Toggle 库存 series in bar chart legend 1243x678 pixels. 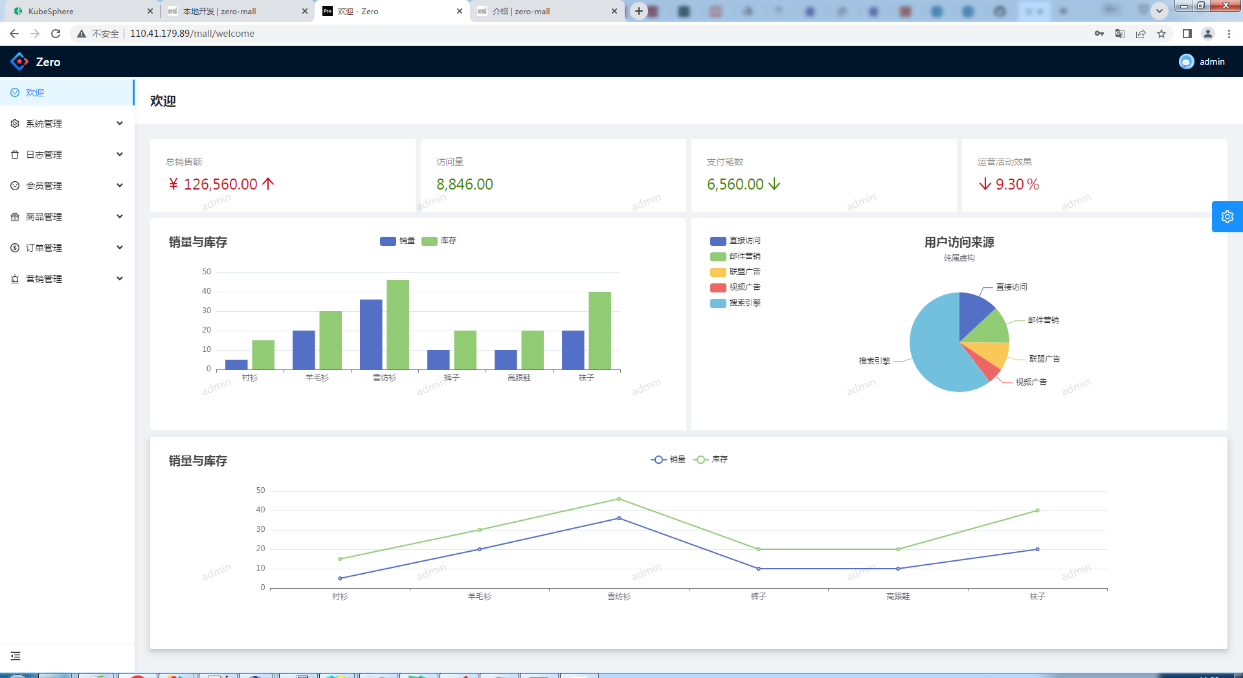tap(439, 241)
